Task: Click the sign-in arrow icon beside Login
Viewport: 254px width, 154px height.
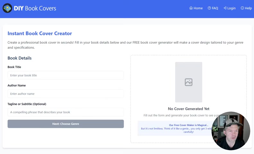Action: tap(225, 8)
